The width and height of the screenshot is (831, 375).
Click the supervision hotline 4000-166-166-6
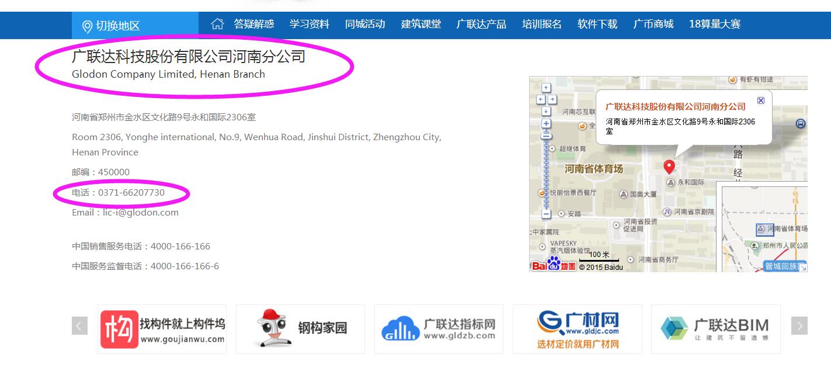[185, 266]
